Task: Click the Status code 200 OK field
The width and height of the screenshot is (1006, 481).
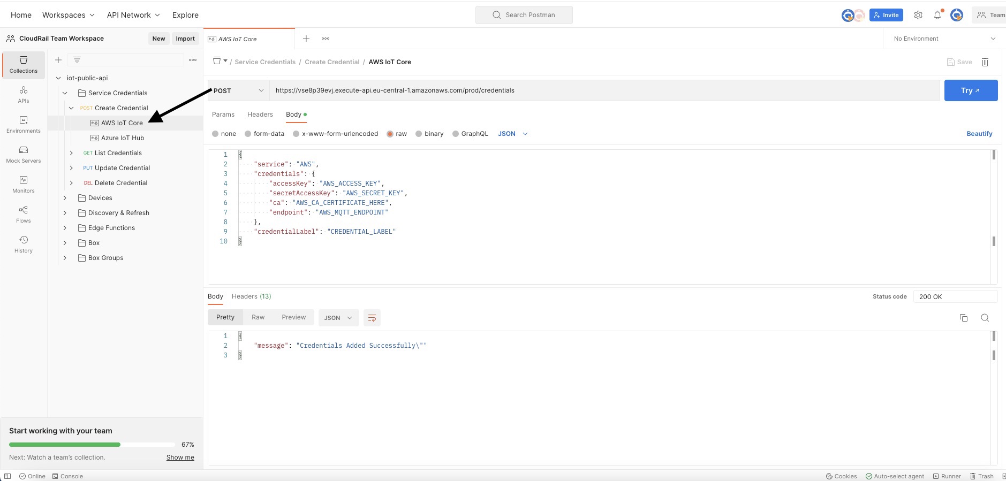Action: click(956, 296)
